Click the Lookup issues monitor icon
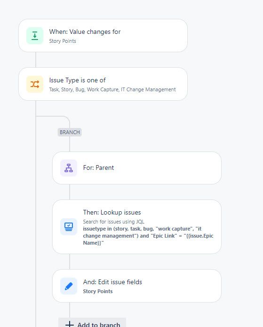 tap(69, 227)
